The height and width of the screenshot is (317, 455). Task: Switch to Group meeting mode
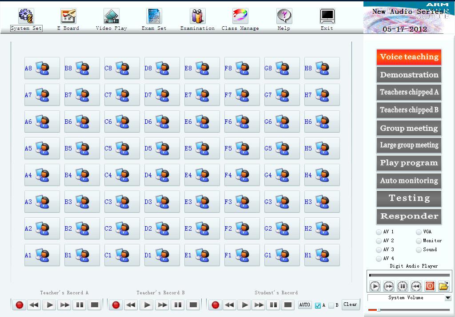pyautogui.click(x=409, y=128)
